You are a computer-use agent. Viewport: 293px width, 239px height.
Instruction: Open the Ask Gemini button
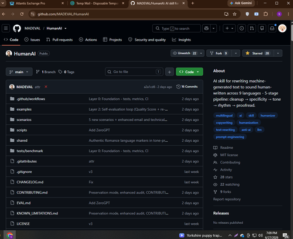click(241, 4)
